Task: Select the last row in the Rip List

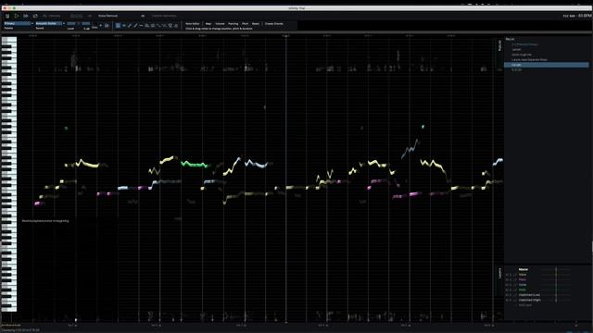Action: (546, 70)
